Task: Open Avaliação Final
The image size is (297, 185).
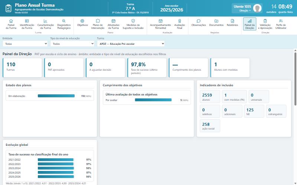Action: point(180,24)
